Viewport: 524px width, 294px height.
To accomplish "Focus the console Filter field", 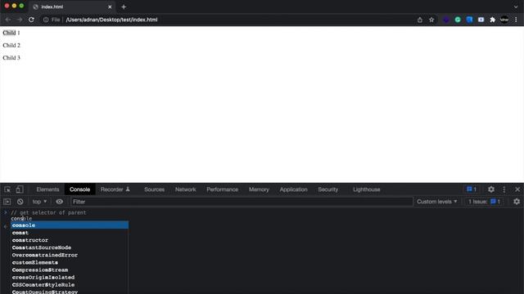I will 242,202.
